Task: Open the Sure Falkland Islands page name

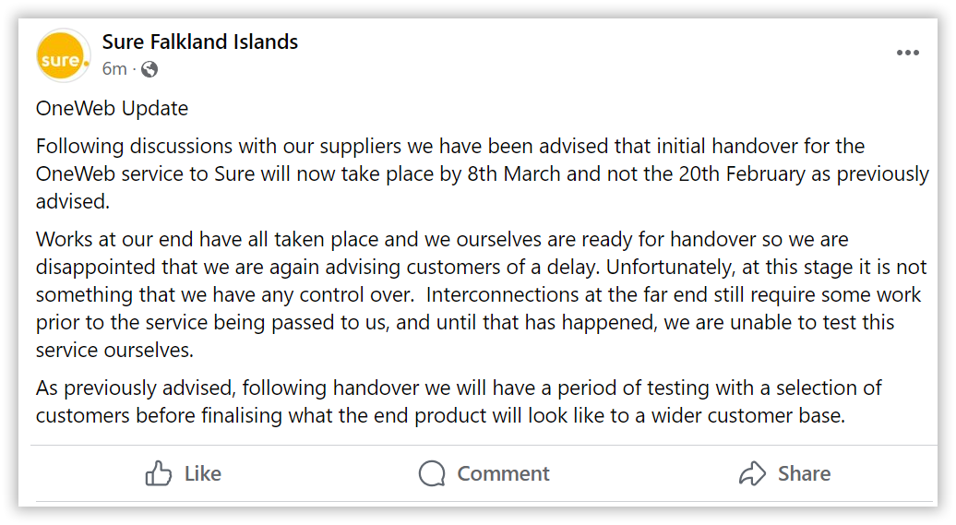Action: click(x=200, y=42)
